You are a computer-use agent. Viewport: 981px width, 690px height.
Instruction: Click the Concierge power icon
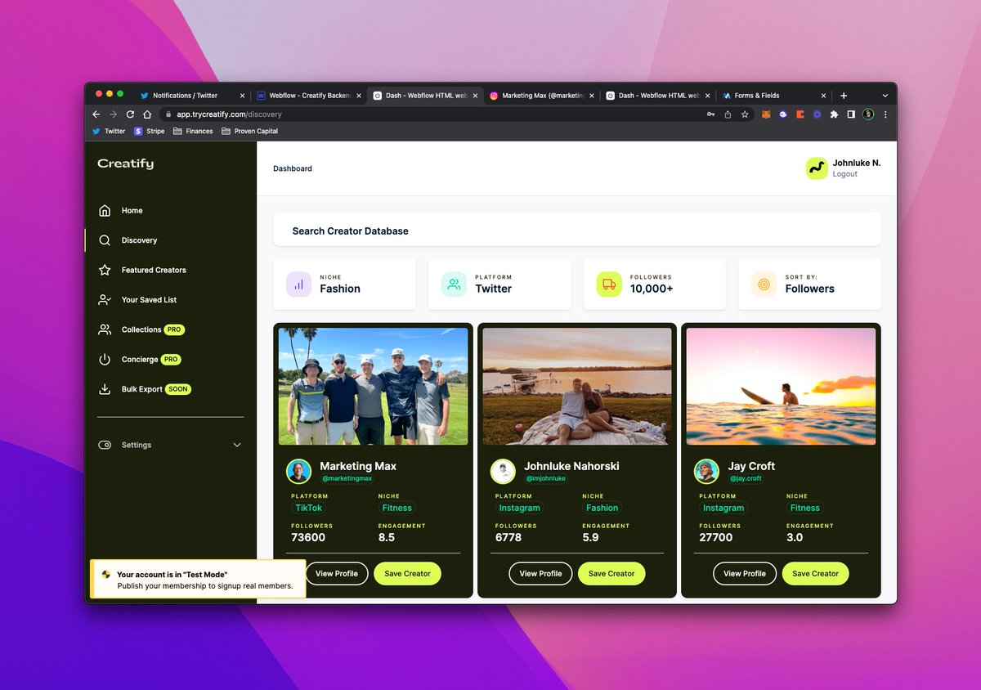coord(105,360)
